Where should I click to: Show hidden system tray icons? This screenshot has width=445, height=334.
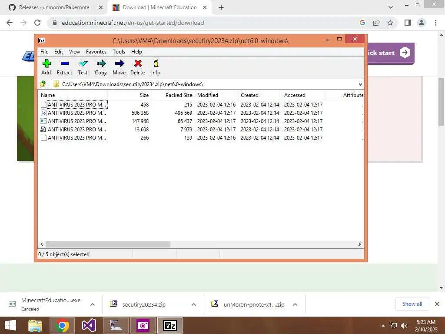point(383,325)
